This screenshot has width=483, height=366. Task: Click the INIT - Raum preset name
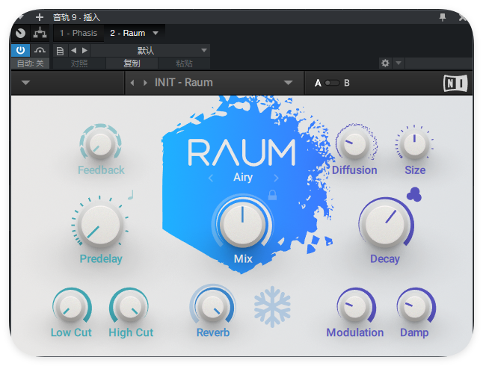click(184, 82)
